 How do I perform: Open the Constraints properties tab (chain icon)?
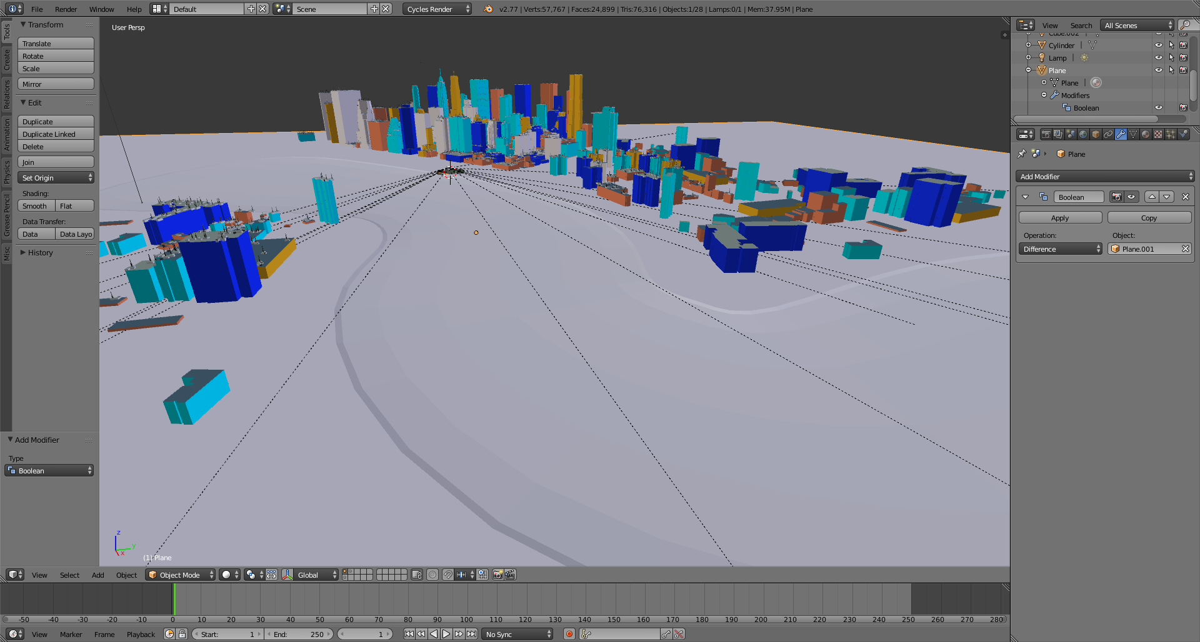[1108, 134]
